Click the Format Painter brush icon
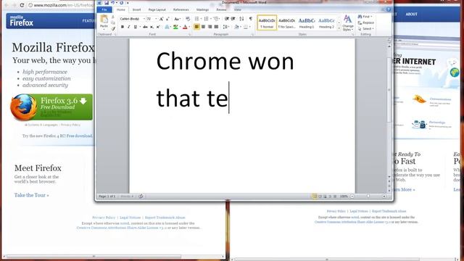Image resolution: width=464 pixels, height=261 pixels. click(x=113, y=29)
